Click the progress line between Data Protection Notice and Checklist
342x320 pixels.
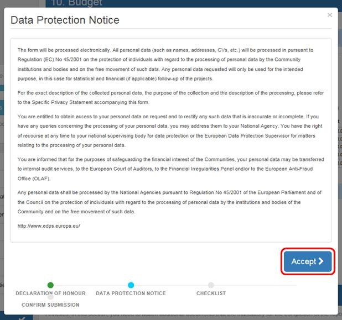tap(170, 285)
